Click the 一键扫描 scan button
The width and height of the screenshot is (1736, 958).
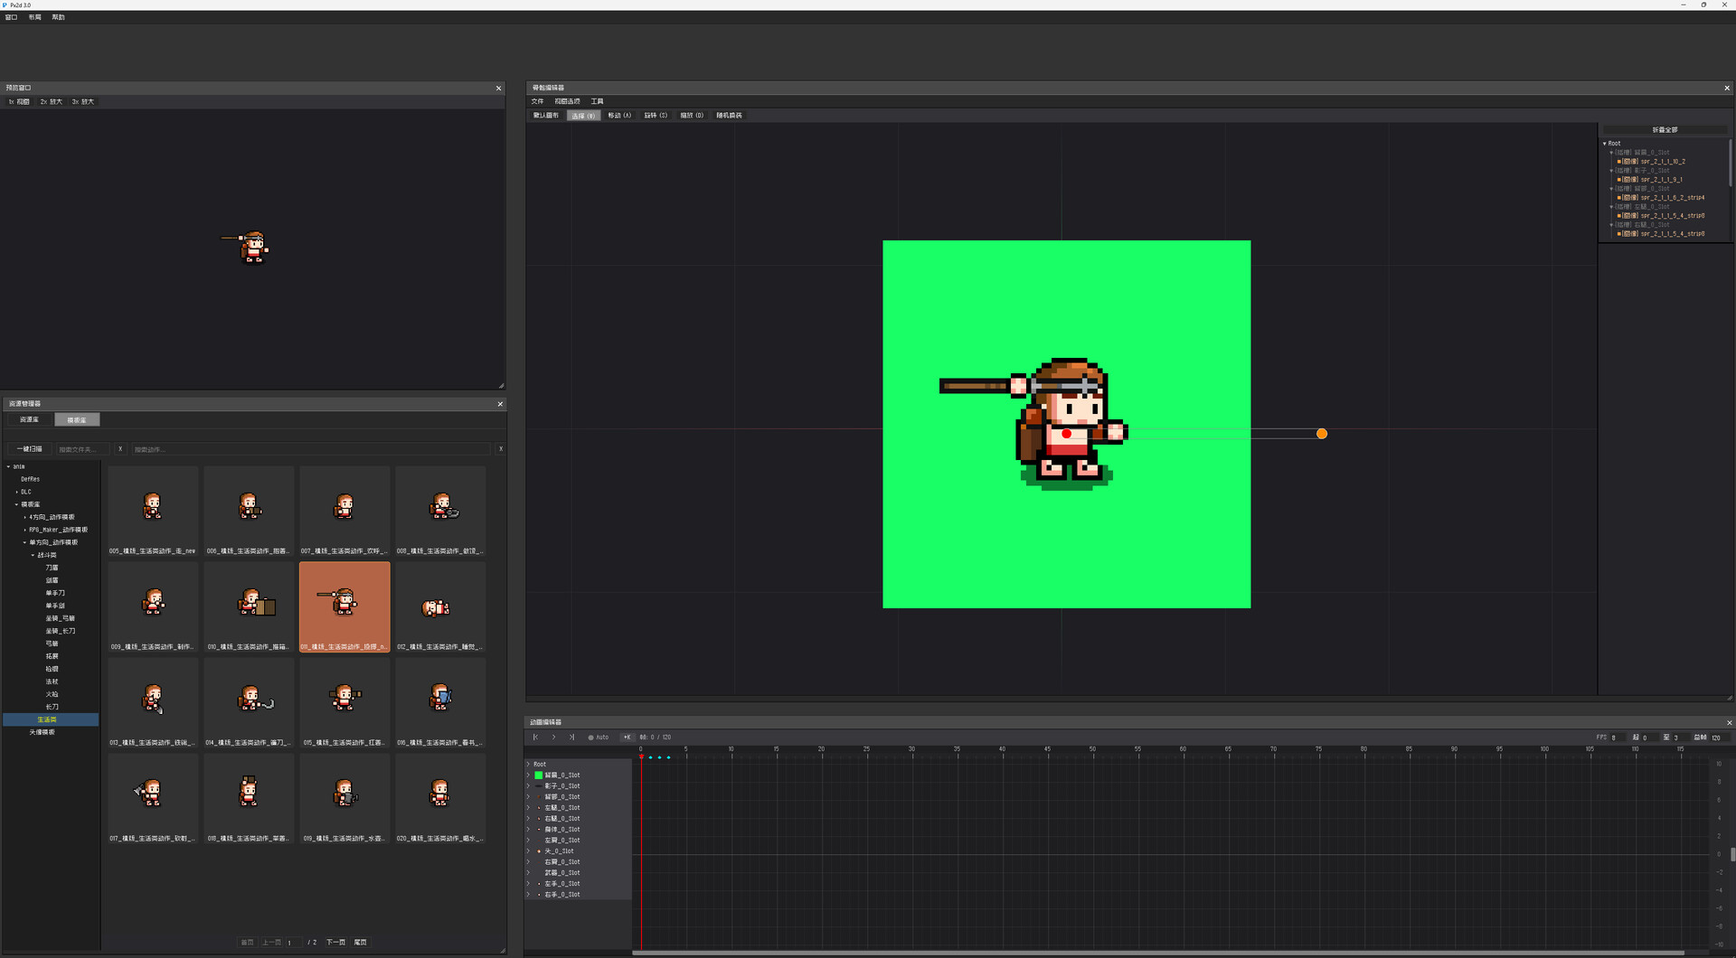coord(30,449)
